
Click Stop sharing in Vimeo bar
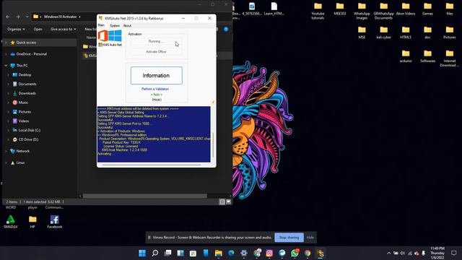coord(289,238)
